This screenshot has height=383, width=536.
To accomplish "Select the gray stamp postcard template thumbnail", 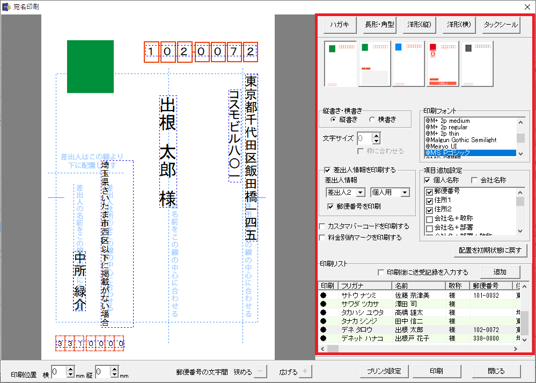I will click(x=477, y=64).
